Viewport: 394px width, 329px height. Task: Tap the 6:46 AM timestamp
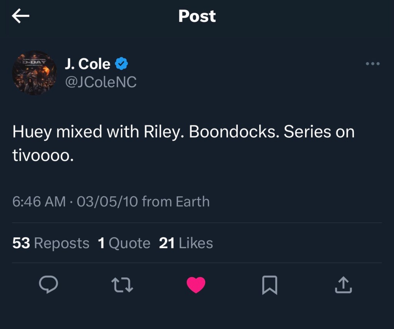click(x=39, y=202)
